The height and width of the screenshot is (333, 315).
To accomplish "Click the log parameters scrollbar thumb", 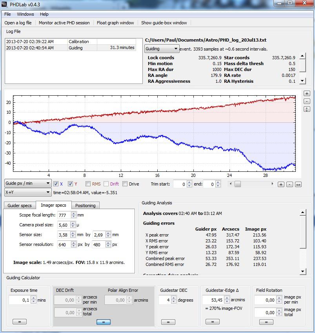I will 302,66.
